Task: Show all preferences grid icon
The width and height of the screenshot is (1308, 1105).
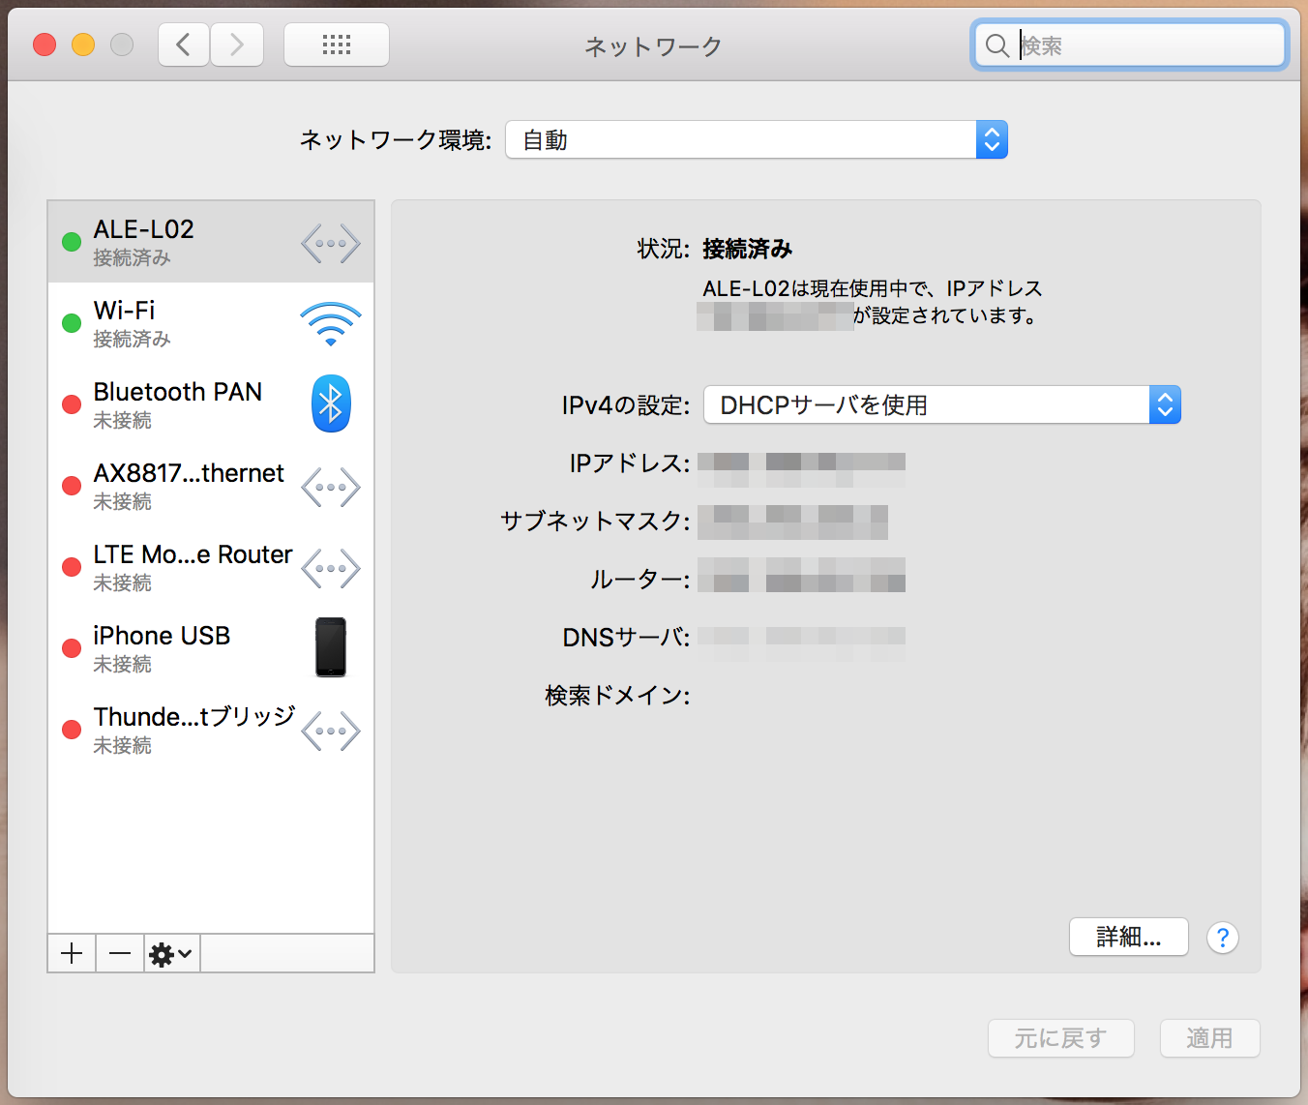Action: tap(336, 45)
